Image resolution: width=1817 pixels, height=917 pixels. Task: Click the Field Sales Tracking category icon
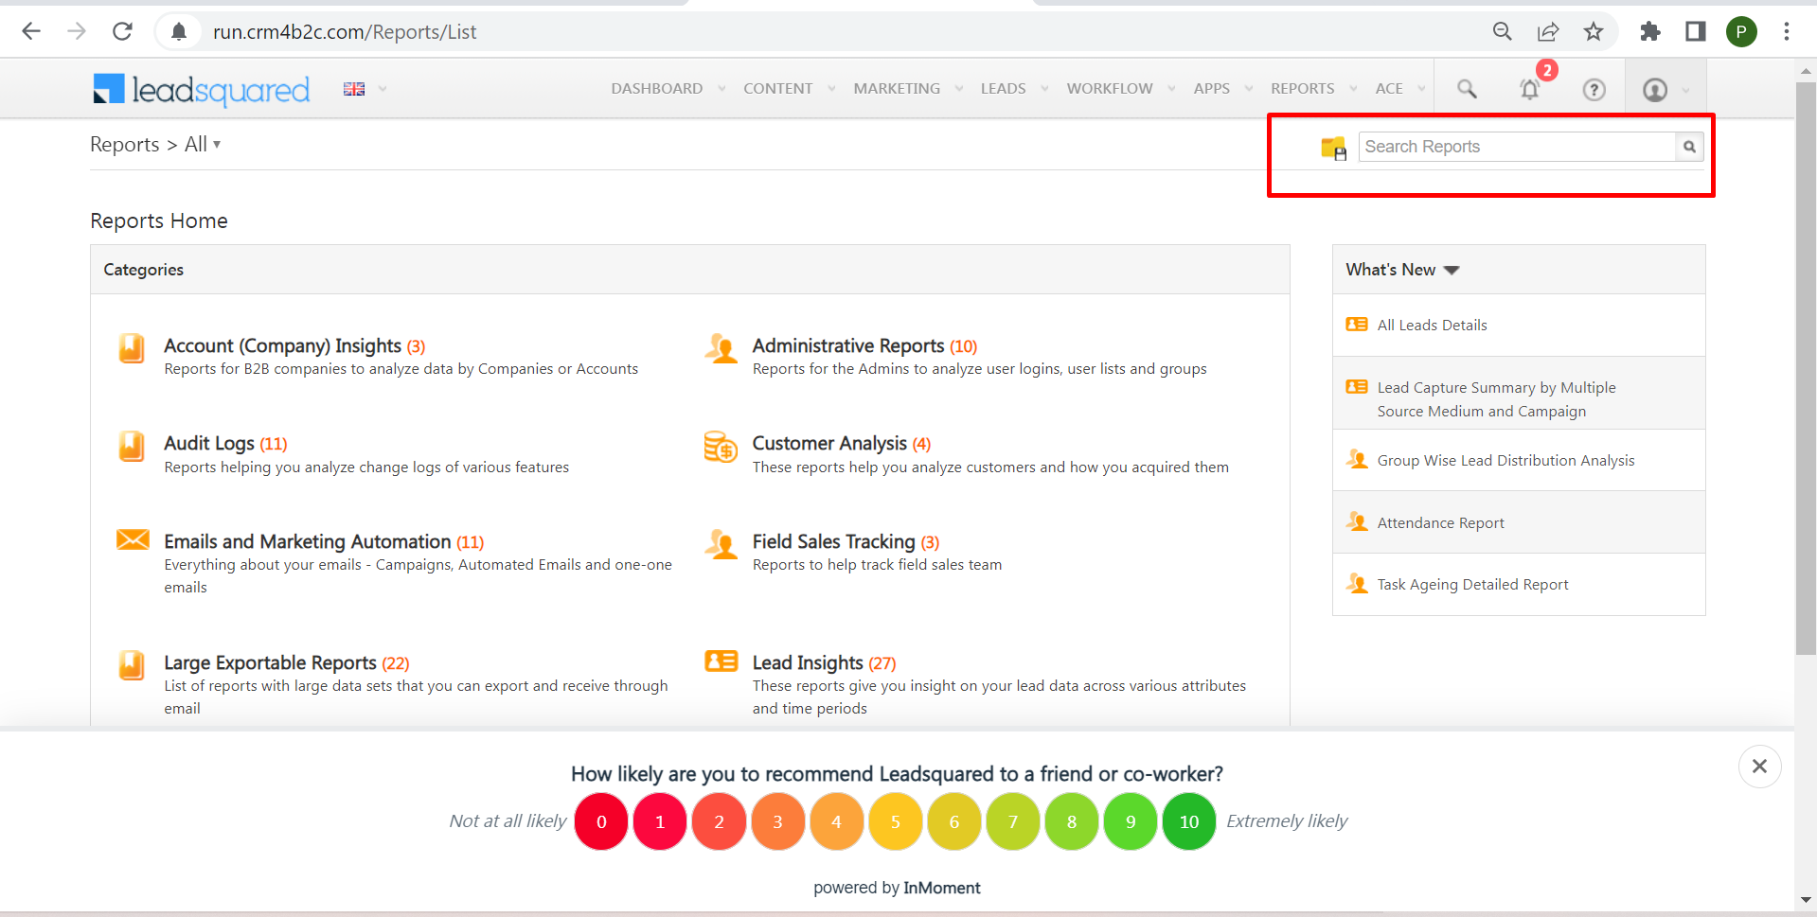point(721,544)
